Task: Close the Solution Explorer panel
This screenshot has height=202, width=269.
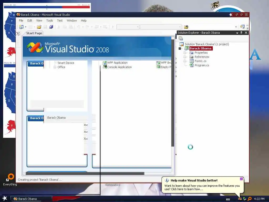Action: (246, 33)
